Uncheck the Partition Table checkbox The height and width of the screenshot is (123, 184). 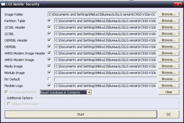click(49, 21)
